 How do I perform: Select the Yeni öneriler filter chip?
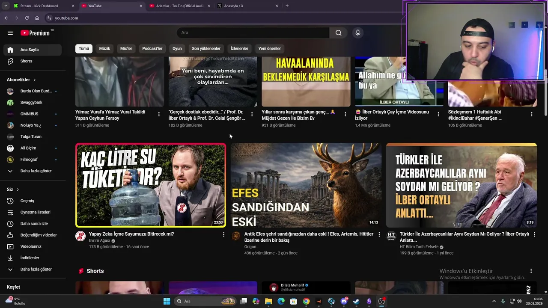[x=270, y=49]
